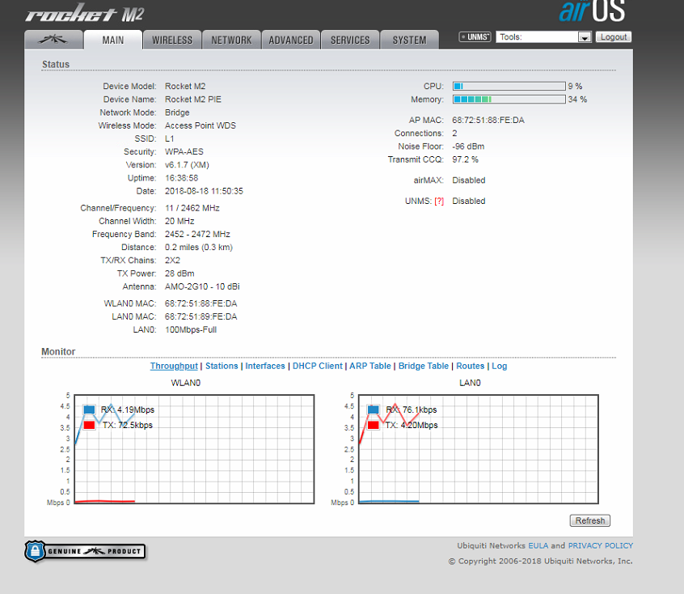Viewport: 684px width, 594px height.
Task: Click the blue RX legend swatch in LAN0 chart
Action: (373, 409)
